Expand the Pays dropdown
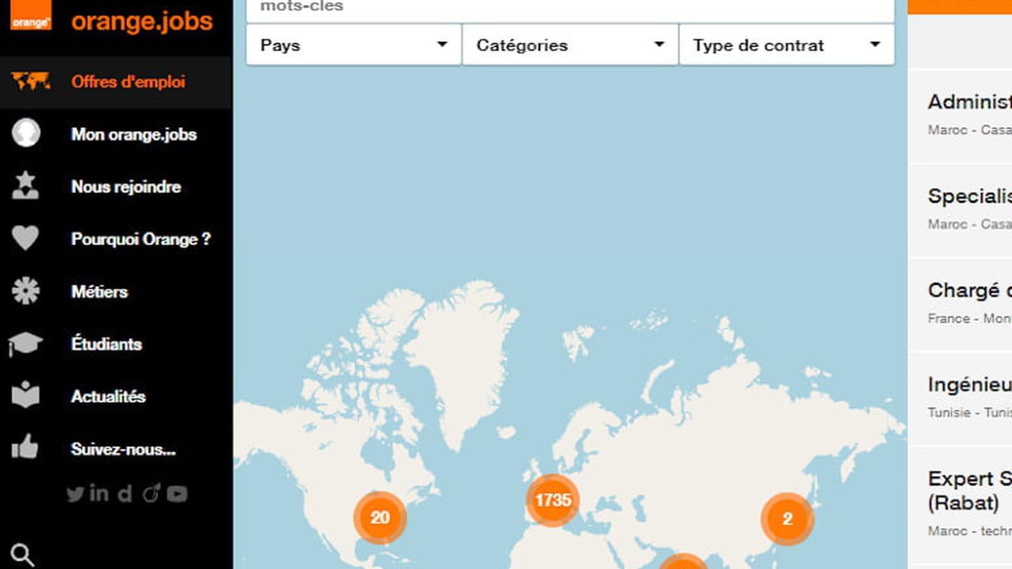 point(354,45)
